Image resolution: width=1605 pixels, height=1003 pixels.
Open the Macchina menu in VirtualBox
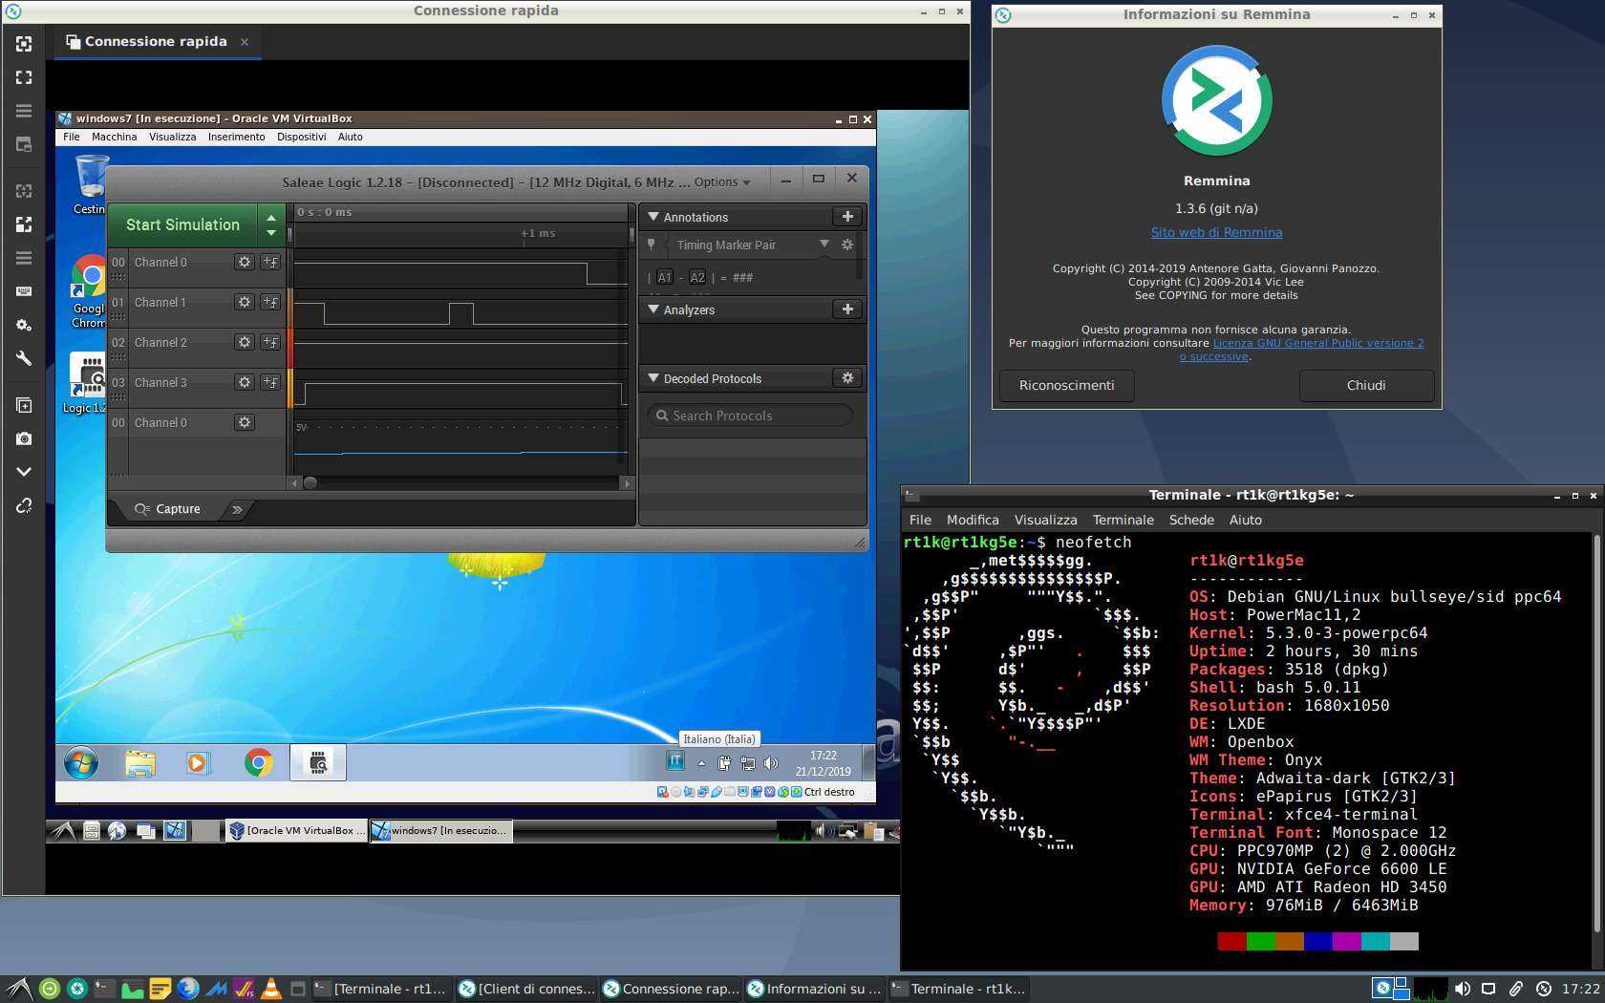114,137
